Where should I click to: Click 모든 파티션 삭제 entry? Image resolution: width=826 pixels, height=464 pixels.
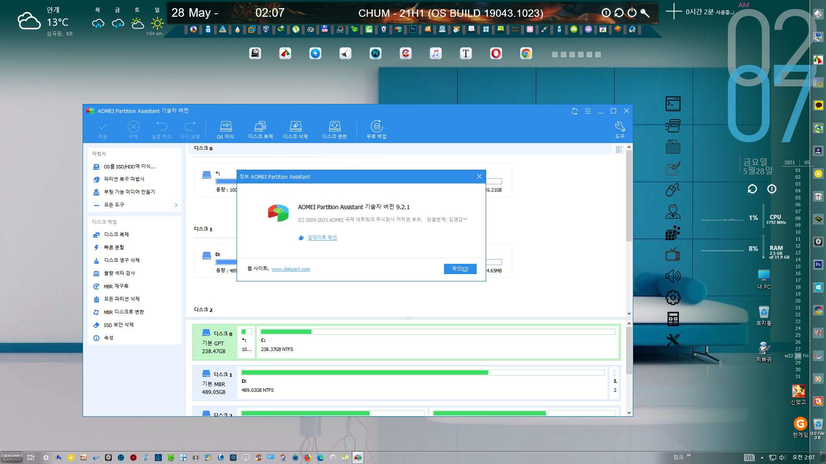pos(121,299)
